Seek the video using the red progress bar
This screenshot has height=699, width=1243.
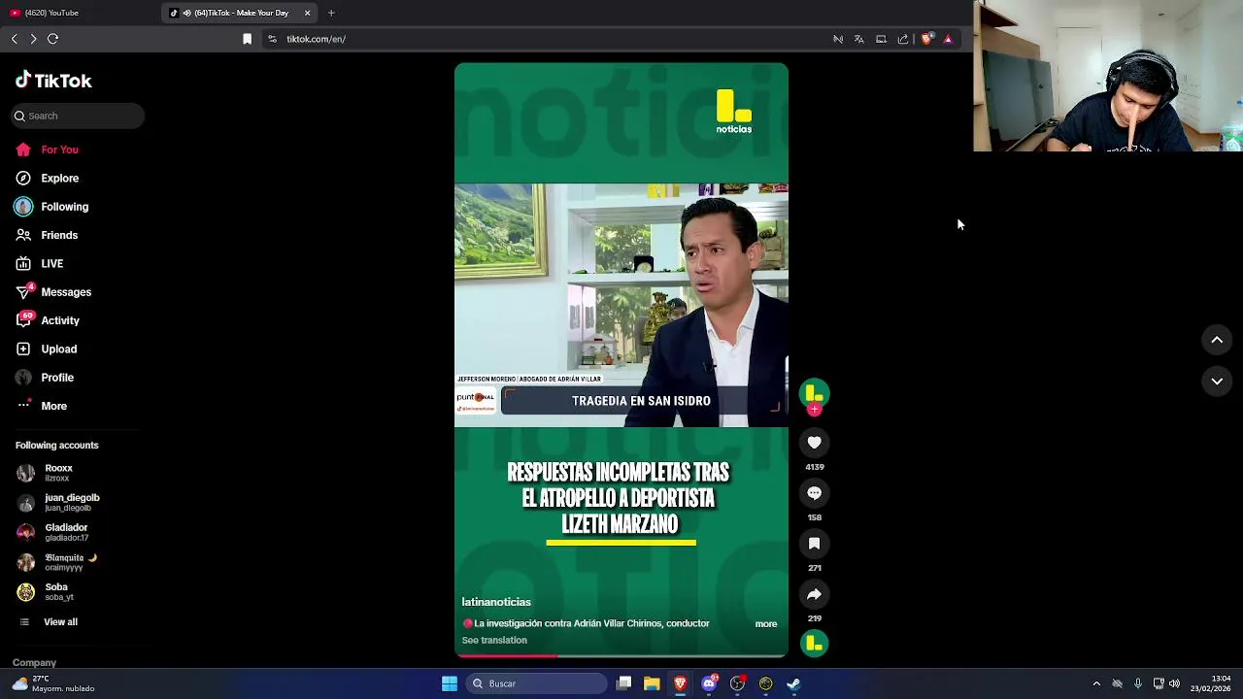coord(621,656)
